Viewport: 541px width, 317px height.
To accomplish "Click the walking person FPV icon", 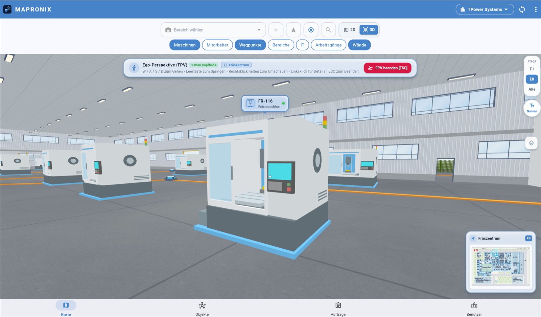I will [x=134, y=68].
